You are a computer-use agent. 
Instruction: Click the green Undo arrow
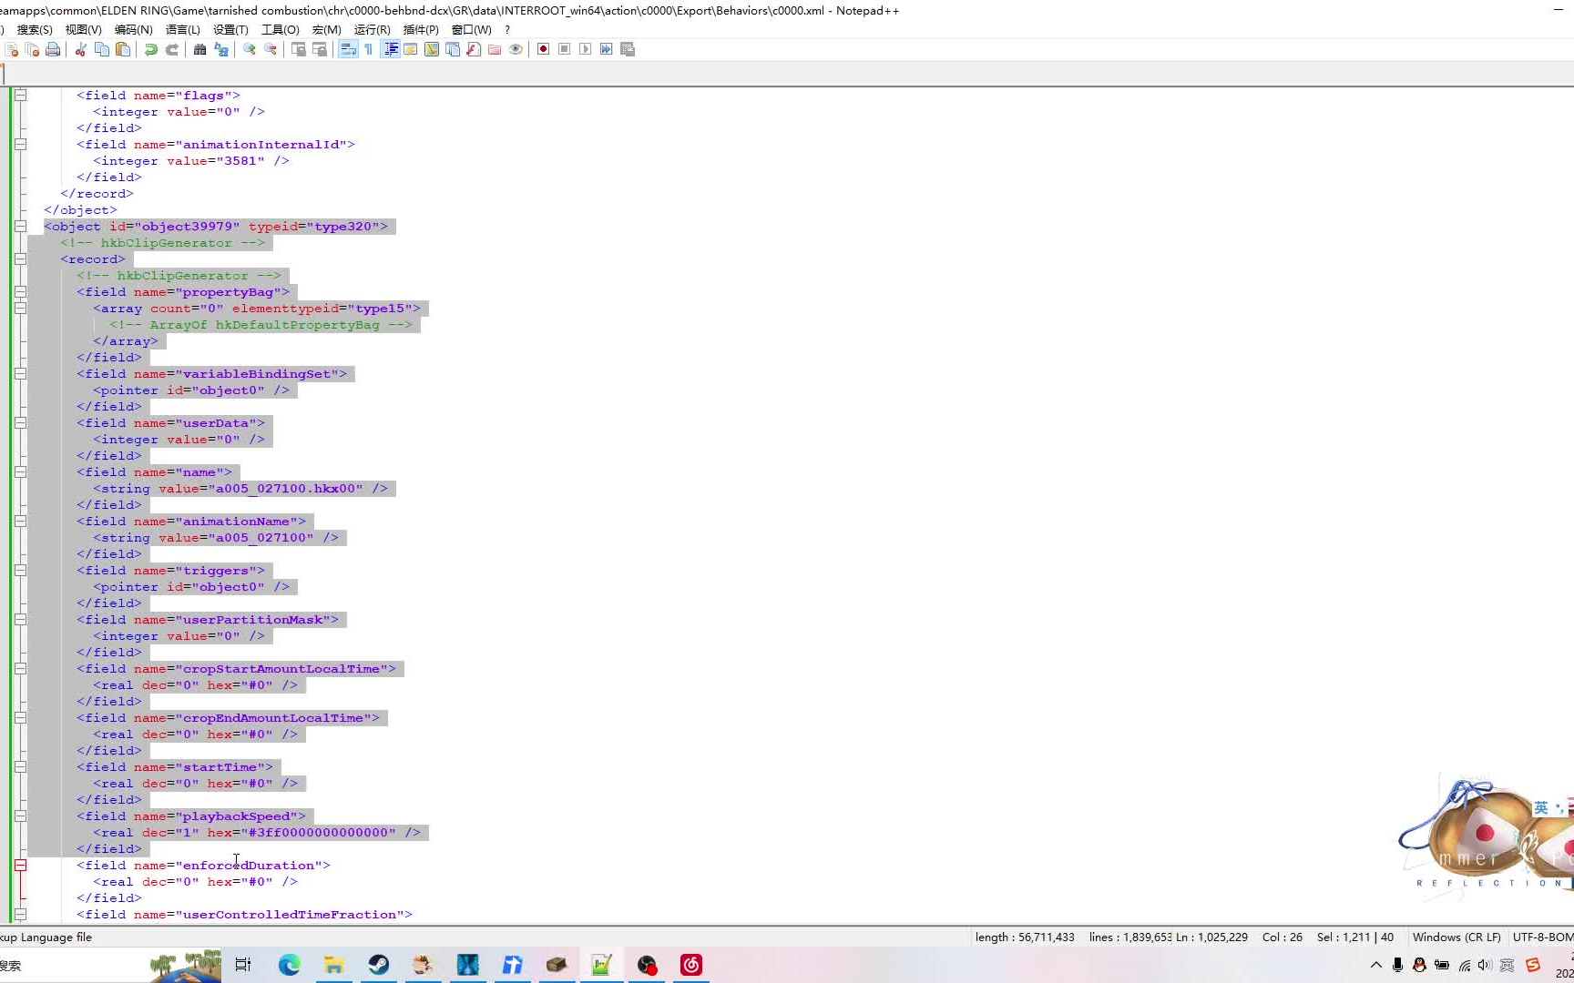151,49
